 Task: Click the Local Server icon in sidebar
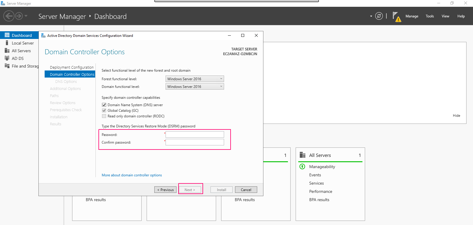[7, 43]
